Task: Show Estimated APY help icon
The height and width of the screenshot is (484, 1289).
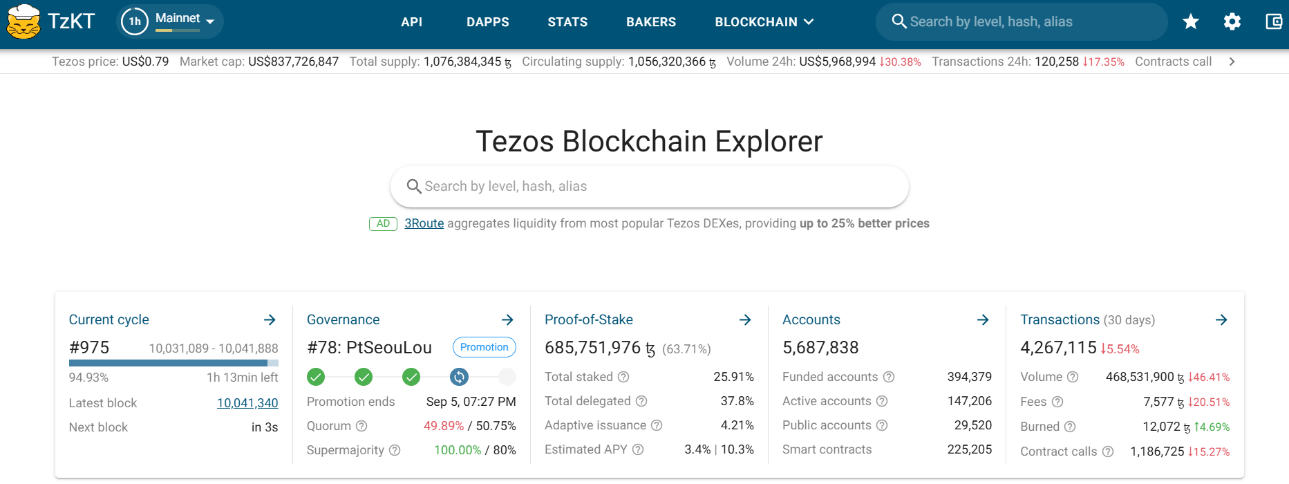Action: pyautogui.click(x=638, y=449)
